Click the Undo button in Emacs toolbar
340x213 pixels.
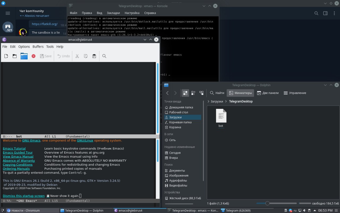[63, 56]
